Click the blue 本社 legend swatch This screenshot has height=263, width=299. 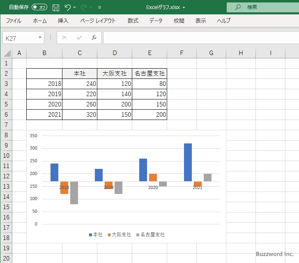pos(91,235)
